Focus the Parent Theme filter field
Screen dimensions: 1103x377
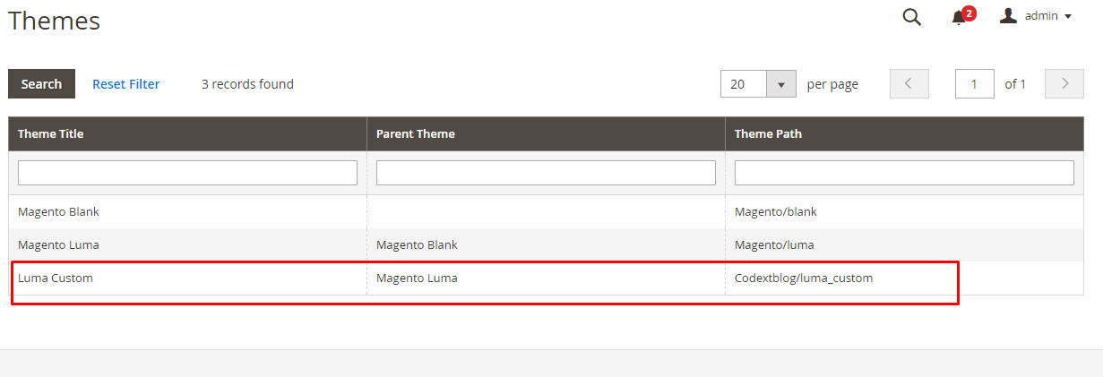coord(546,173)
